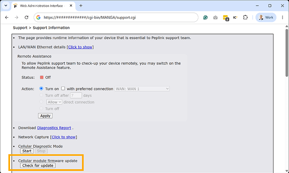Click the Google icon in address bar
The height and width of the screenshot is (173, 289).
39,17
